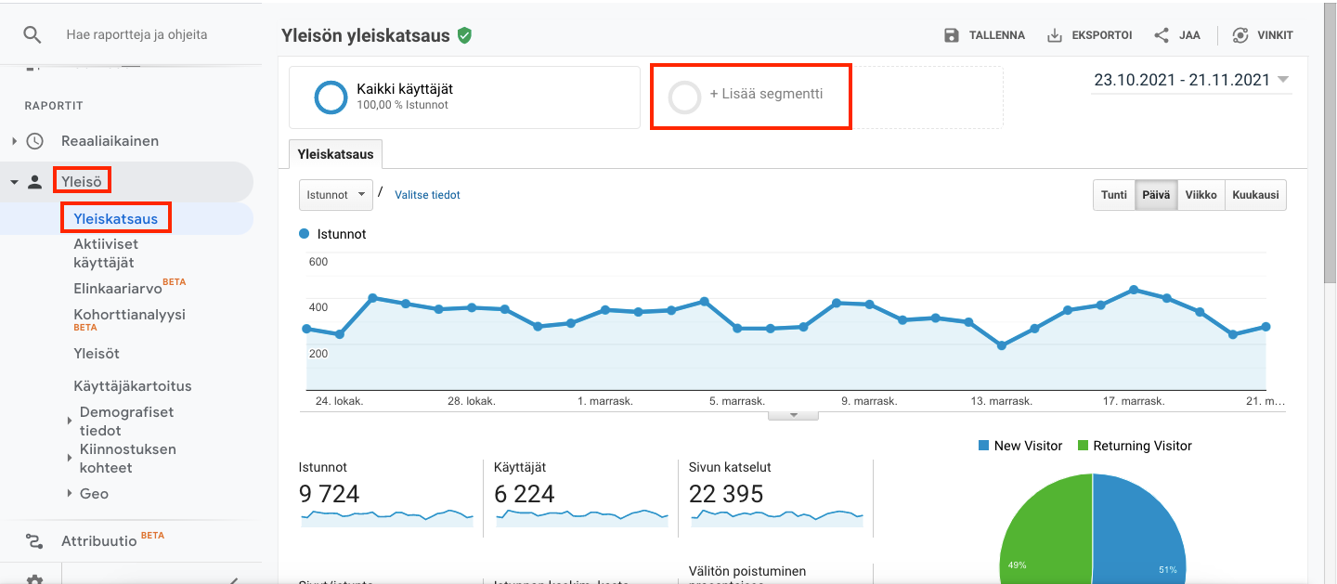Click the VINKIT button
The height and width of the screenshot is (584, 1337).
coord(1262,35)
